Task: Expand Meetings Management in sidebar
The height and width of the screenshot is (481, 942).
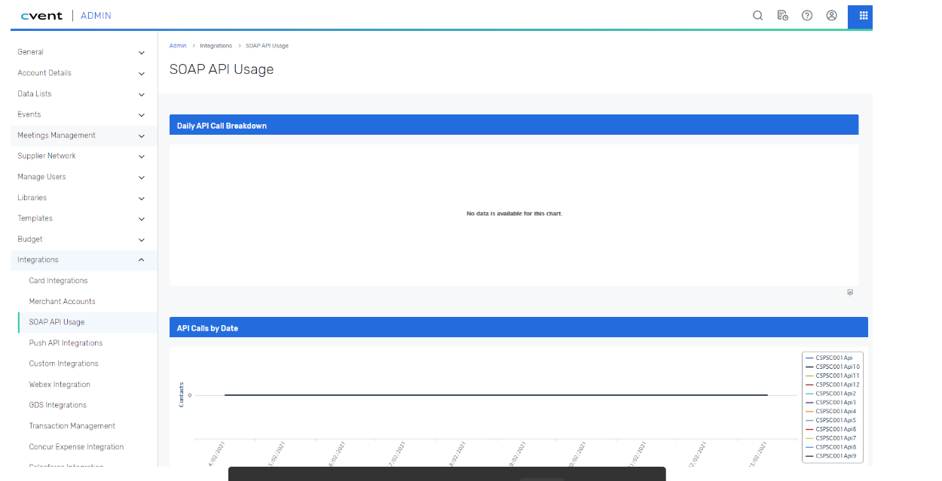Action: [x=142, y=136]
